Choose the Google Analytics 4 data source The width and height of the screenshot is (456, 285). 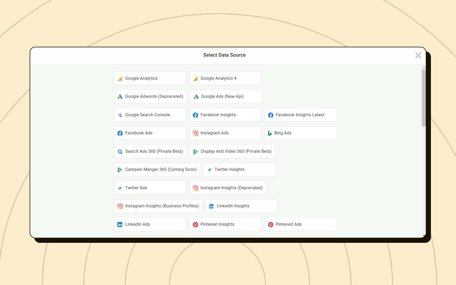click(225, 78)
